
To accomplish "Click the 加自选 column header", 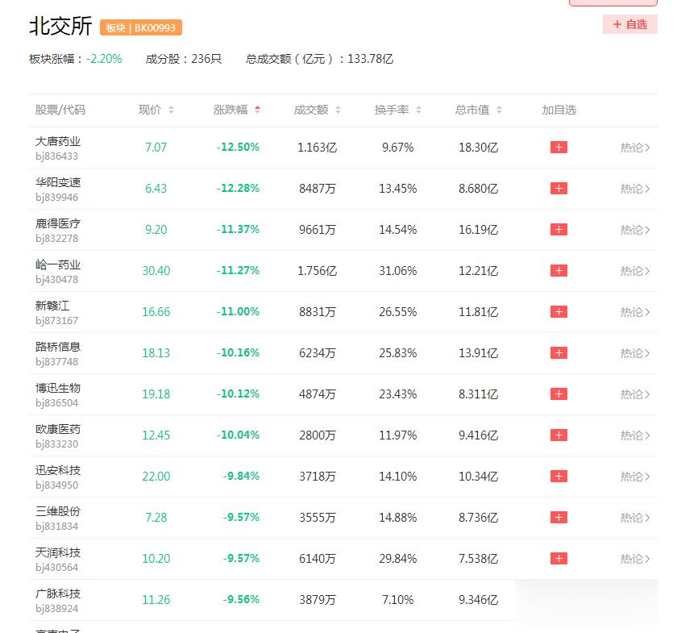I will click(x=559, y=110).
